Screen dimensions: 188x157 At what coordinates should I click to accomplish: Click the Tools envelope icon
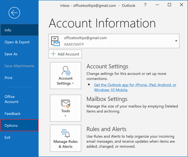(x=65, y=103)
